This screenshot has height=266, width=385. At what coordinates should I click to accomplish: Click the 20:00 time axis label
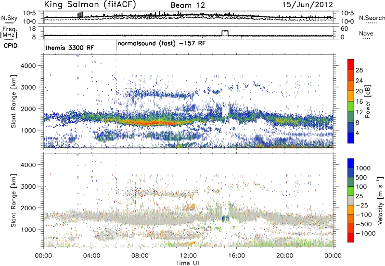(x=285, y=256)
